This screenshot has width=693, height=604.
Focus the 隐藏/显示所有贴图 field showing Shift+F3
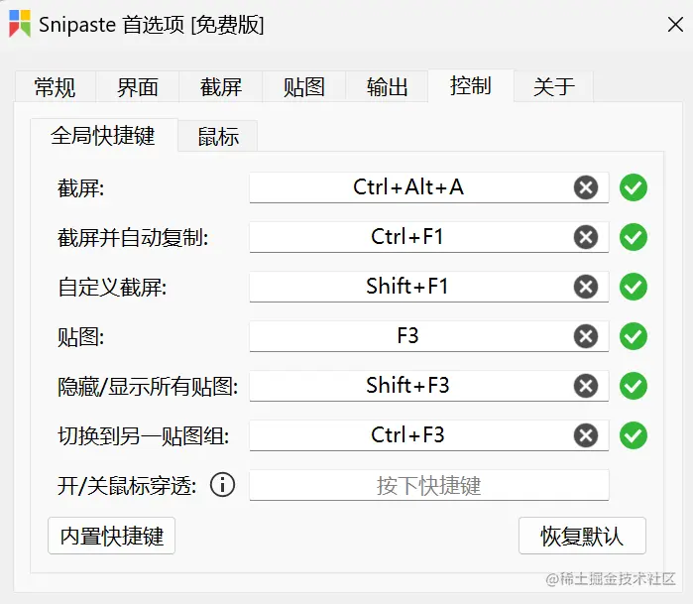coord(428,386)
